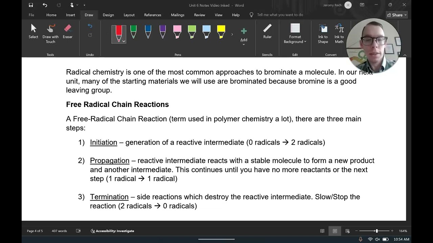The image size is (433, 243).
Task: Select the dark blue pen
Action: tap(148, 32)
